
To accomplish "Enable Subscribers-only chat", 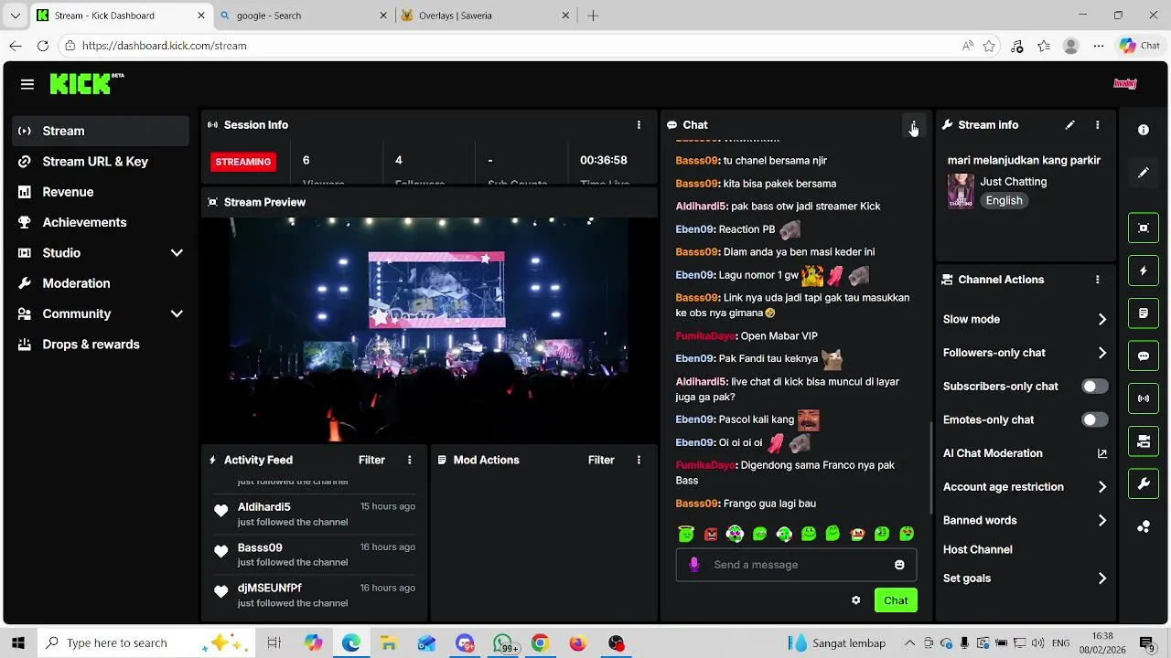I will coord(1094,387).
